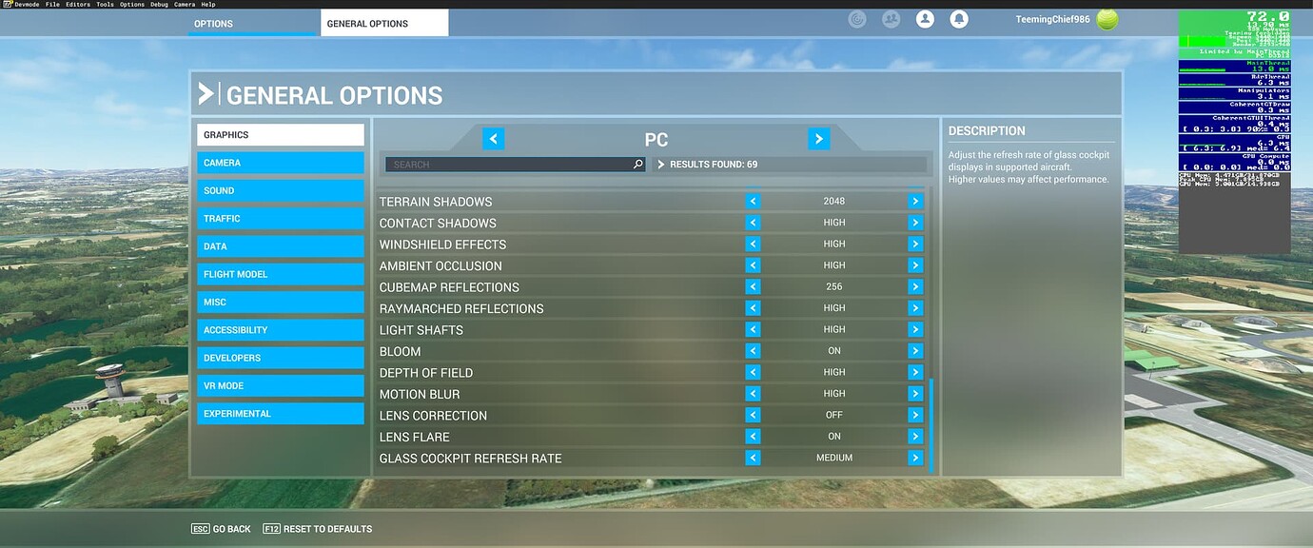Open the EXPERIMENTAL settings section
Viewport: 1313px width, 548px height.
coord(280,413)
